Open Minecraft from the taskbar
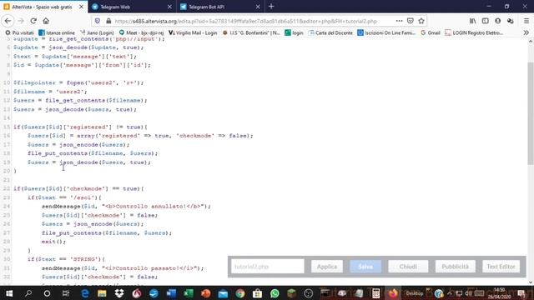 coord(291,293)
